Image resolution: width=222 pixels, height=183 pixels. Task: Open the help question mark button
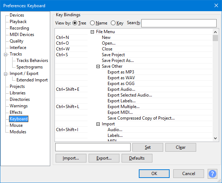[212, 174]
